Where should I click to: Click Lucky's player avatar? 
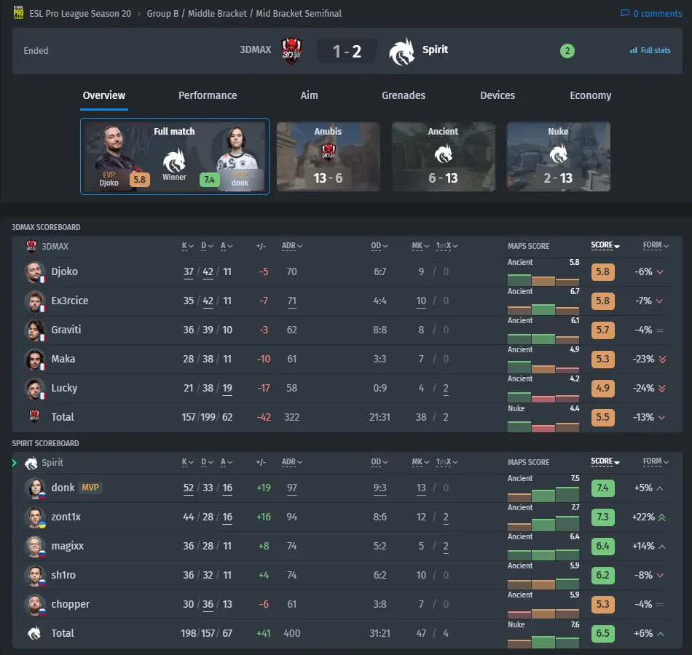35,388
